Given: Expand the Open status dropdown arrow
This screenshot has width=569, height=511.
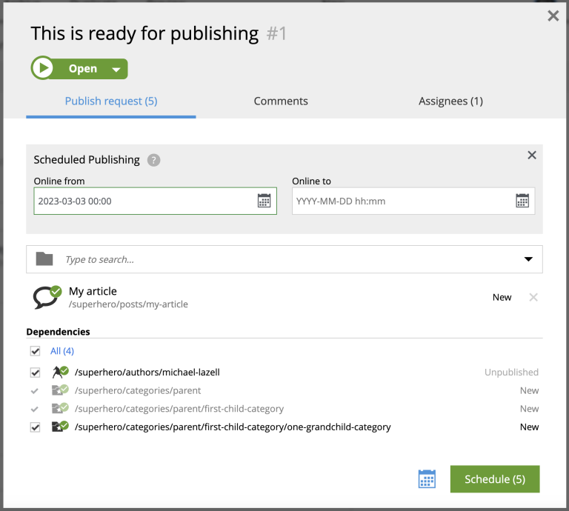Looking at the screenshot, I should pos(116,70).
